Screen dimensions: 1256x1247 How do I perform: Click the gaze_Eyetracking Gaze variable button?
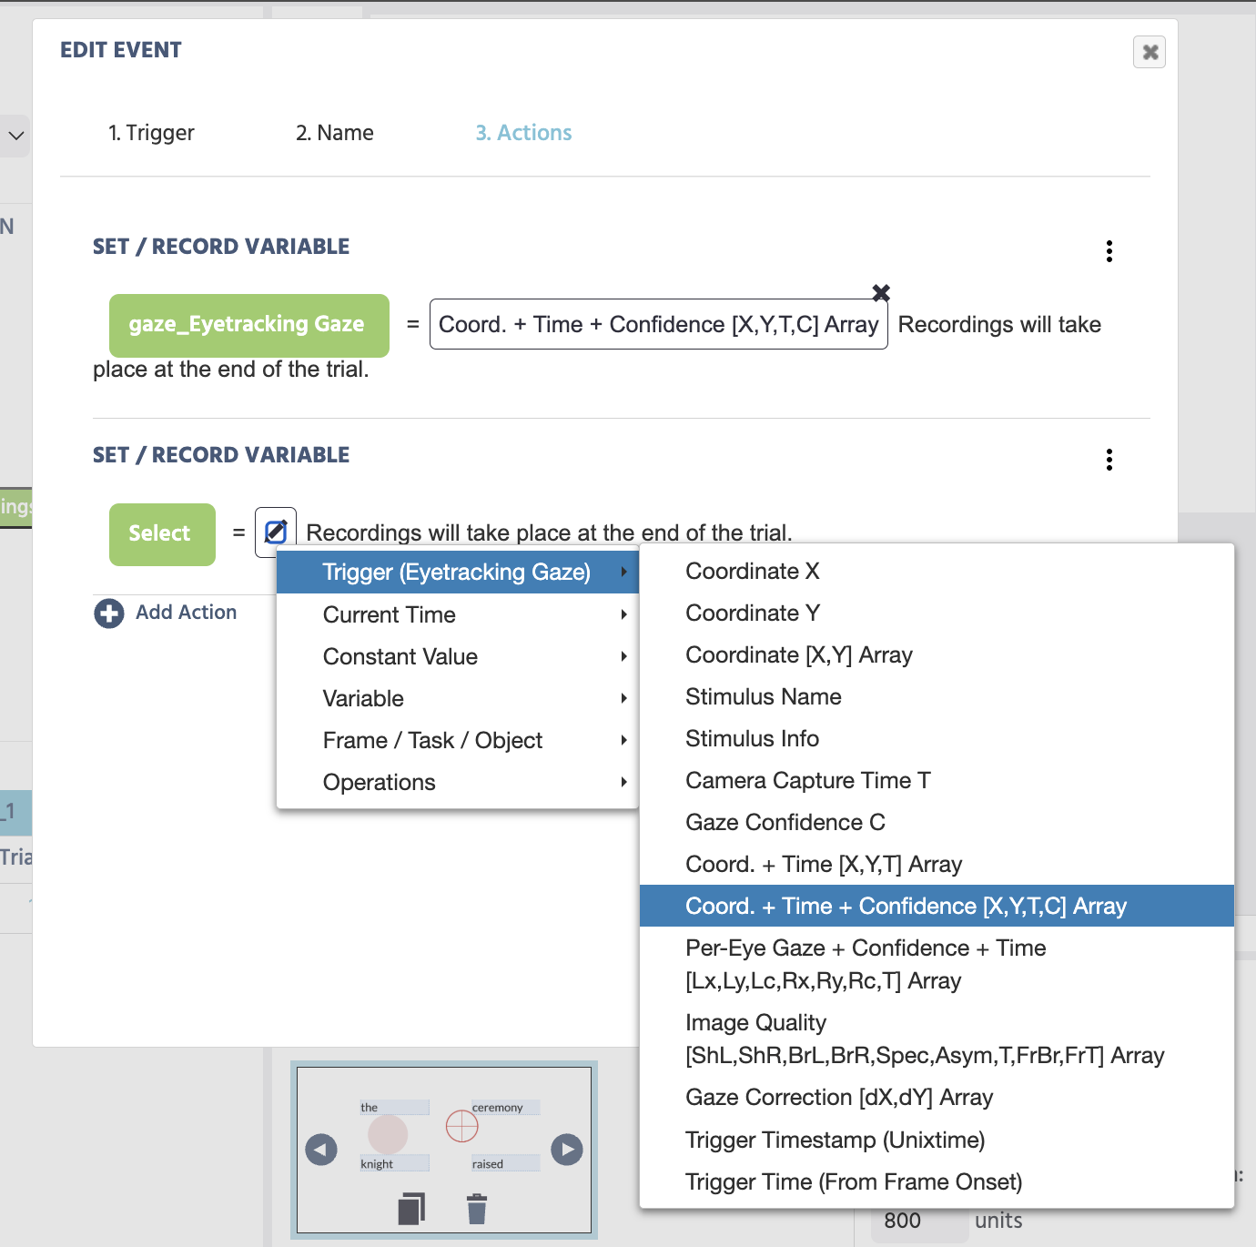pyautogui.click(x=249, y=325)
